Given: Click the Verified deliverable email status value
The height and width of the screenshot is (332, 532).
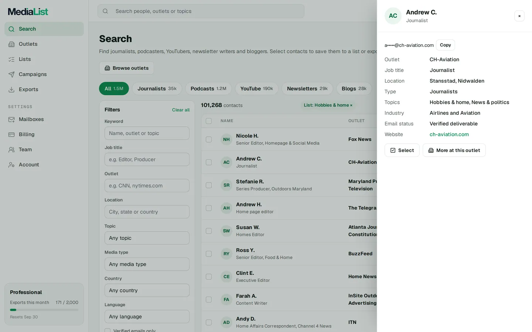Looking at the screenshot, I should click(454, 124).
